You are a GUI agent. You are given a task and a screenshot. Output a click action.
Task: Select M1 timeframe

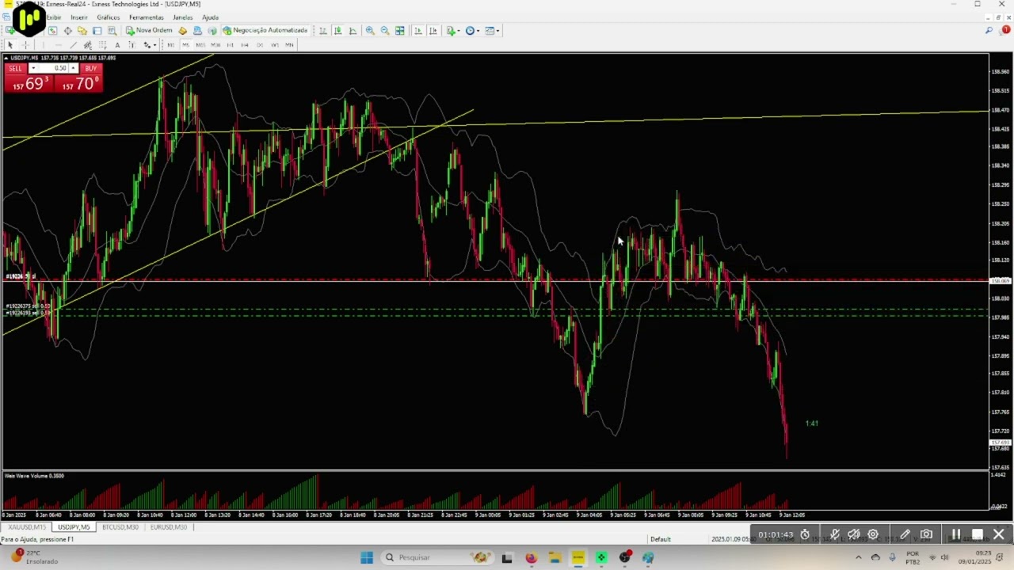tap(170, 44)
